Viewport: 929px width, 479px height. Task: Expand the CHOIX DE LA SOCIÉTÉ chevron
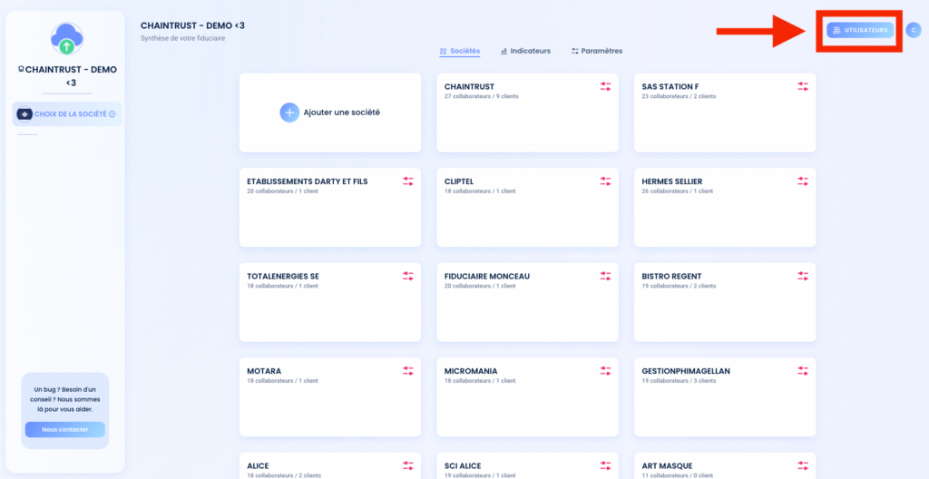[112, 113]
